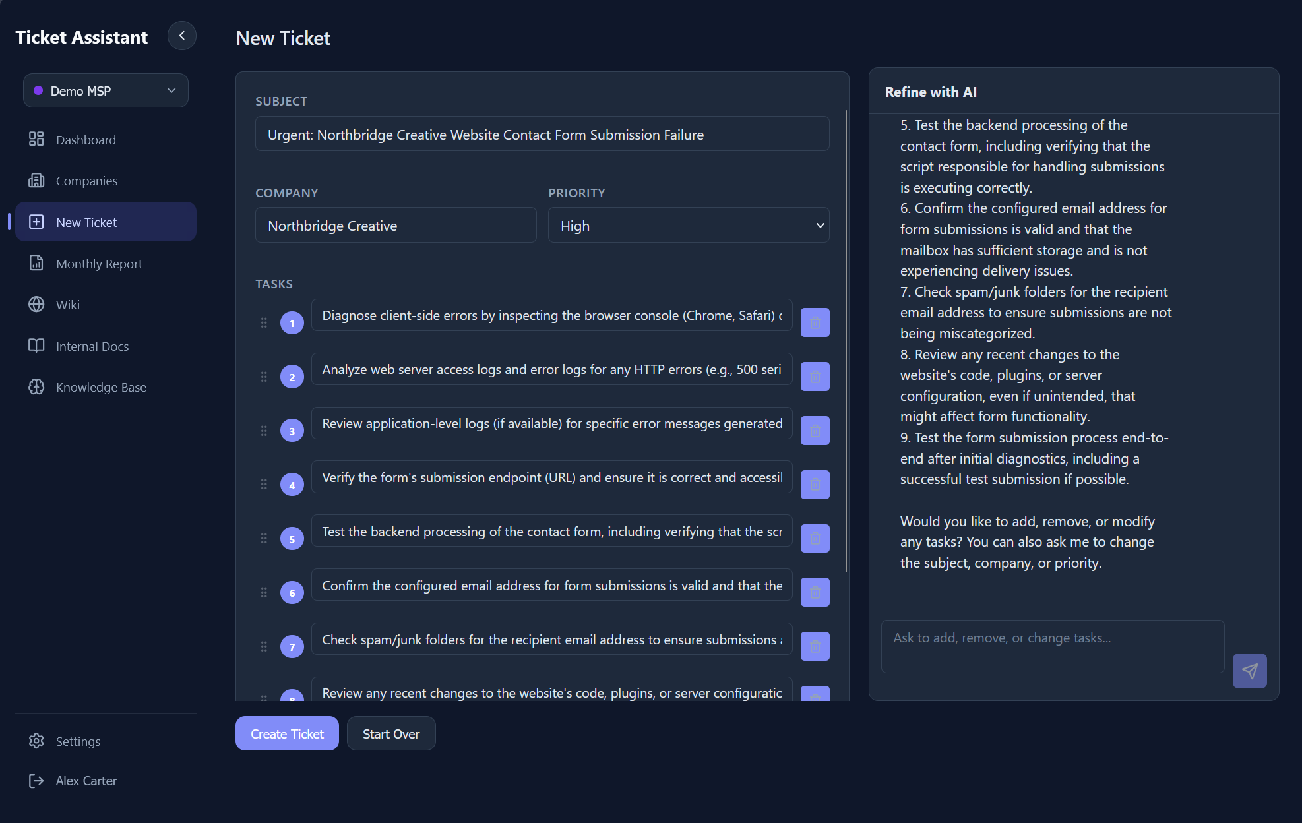The width and height of the screenshot is (1302, 823).
Task: Grab the drag handle on task 2
Action: pyautogui.click(x=264, y=377)
